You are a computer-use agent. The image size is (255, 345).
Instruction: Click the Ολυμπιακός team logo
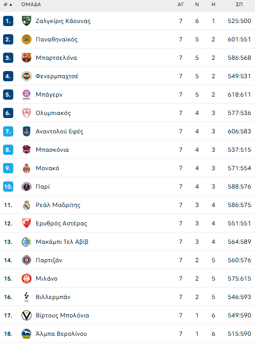(27, 113)
